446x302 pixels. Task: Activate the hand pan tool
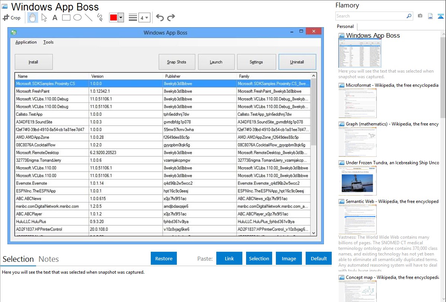tap(32, 18)
